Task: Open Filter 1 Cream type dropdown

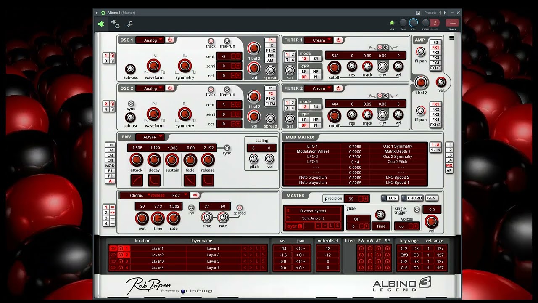Action: (319, 40)
